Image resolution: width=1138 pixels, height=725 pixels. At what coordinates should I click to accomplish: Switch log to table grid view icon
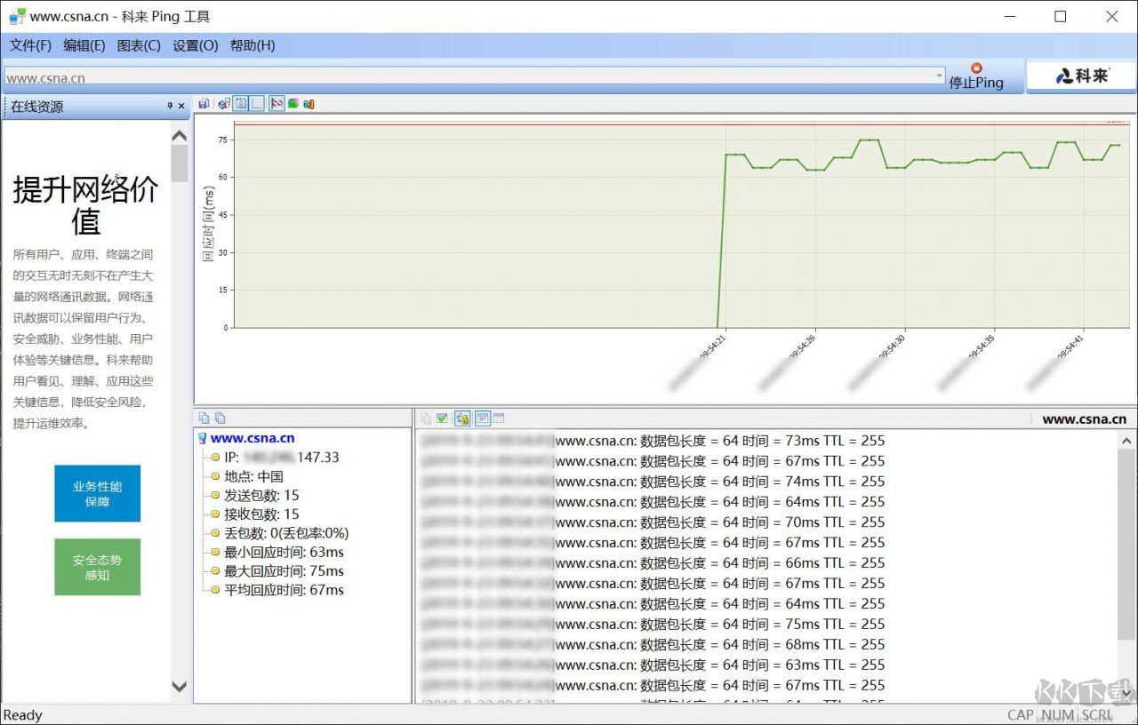tap(499, 418)
